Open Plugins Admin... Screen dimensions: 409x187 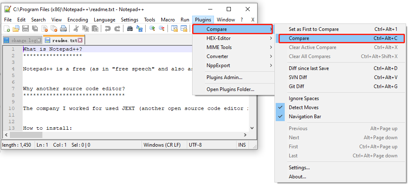pyautogui.click(x=233, y=77)
